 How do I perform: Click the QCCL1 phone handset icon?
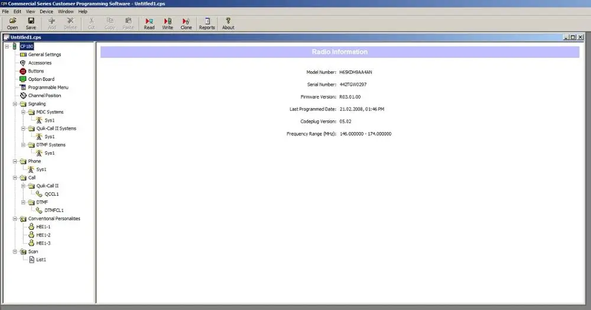[x=39, y=194]
